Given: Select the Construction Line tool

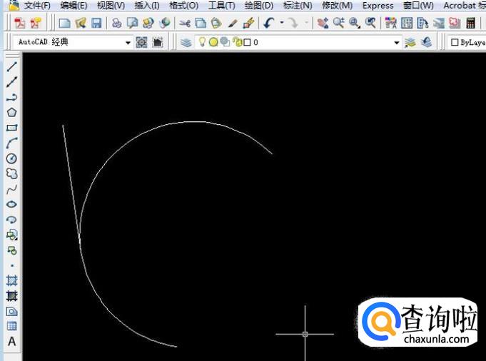Looking at the screenshot, I should [x=12, y=82].
